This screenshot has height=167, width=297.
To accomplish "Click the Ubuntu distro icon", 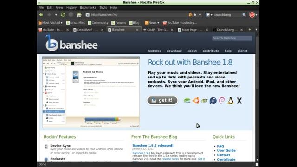I will pyautogui.click(x=196, y=101).
